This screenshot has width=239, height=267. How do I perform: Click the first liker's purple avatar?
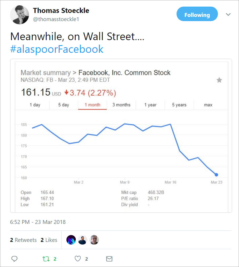[x=71, y=240]
